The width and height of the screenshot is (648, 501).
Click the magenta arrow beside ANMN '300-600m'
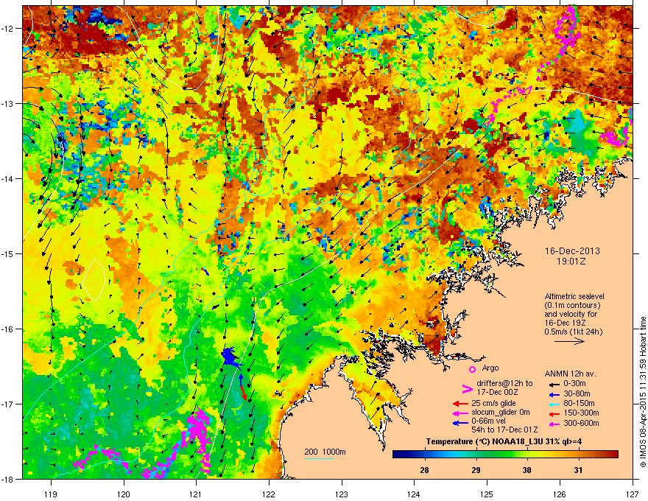coord(554,424)
